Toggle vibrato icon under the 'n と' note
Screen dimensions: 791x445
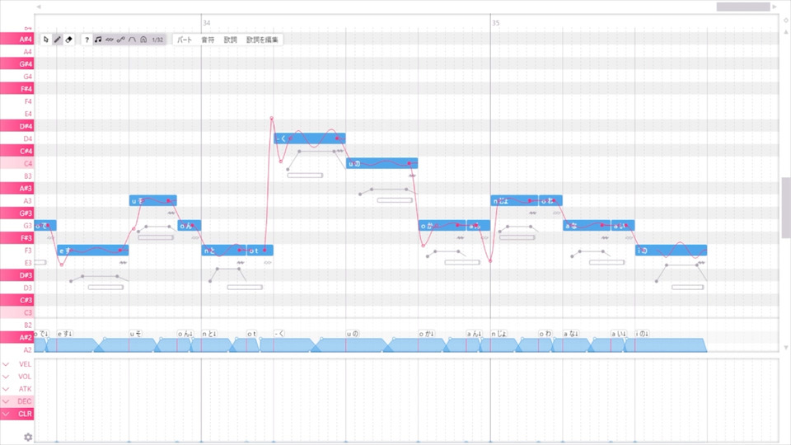241,262
